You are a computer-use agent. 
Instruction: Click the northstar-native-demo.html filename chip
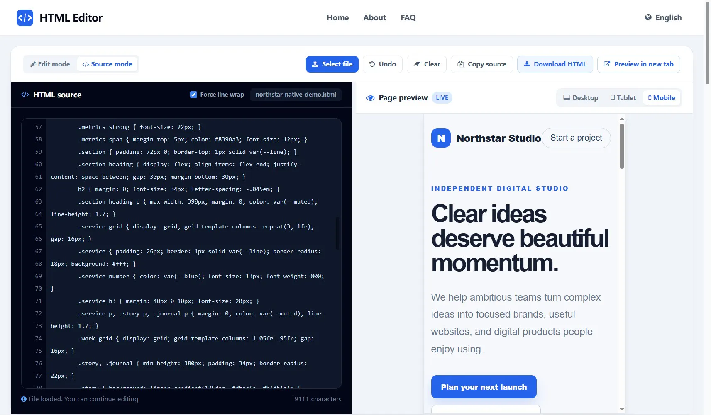point(296,95)
